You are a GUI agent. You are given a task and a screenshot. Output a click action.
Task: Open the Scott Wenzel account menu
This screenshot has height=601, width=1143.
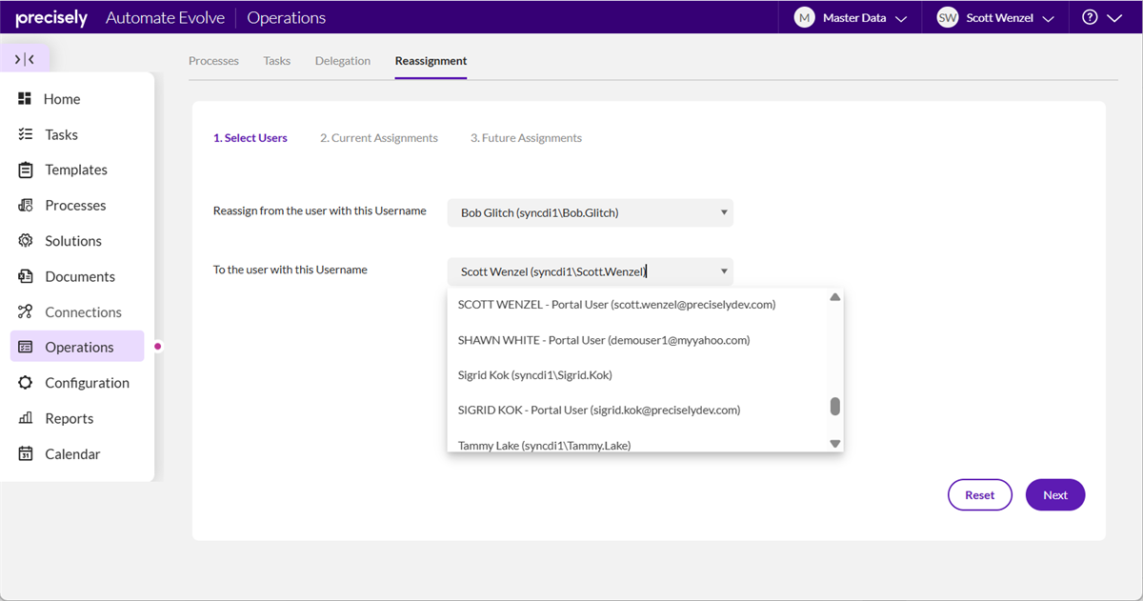(x=995, y=17)
